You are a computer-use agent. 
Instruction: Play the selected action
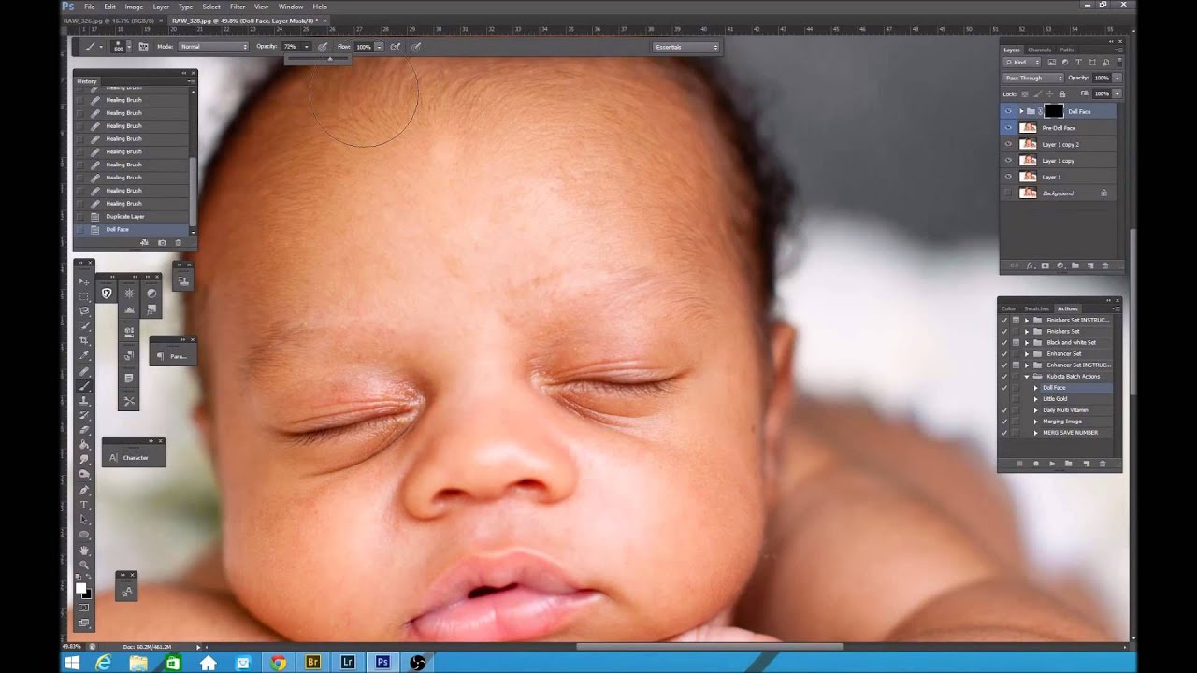1052,464
